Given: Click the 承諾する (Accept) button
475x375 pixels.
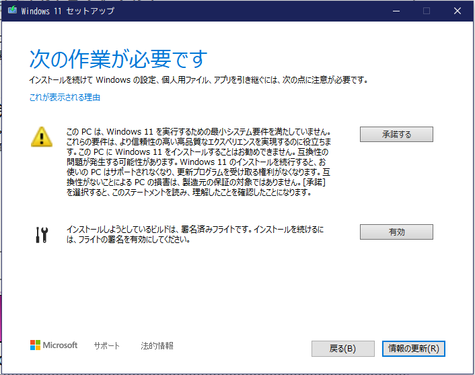Looking at the screenshot, I should click(396, 134).
